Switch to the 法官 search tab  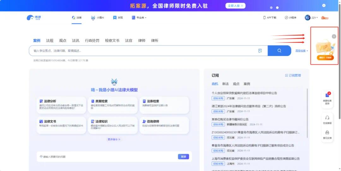(129, 40)
